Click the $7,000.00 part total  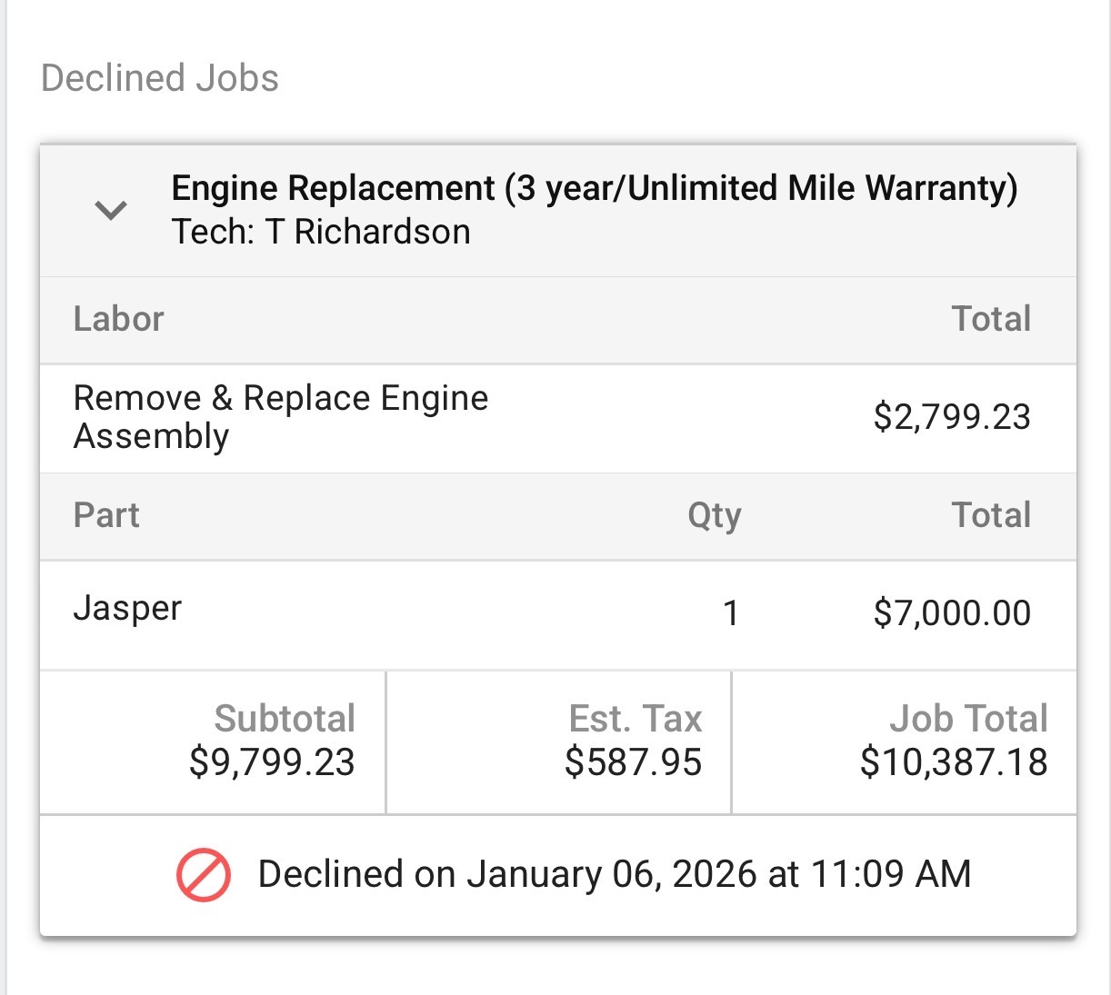coord(951,613)
